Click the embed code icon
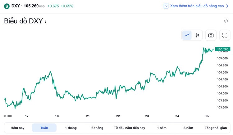Screen dimensions: 233x135 (226, 21)
